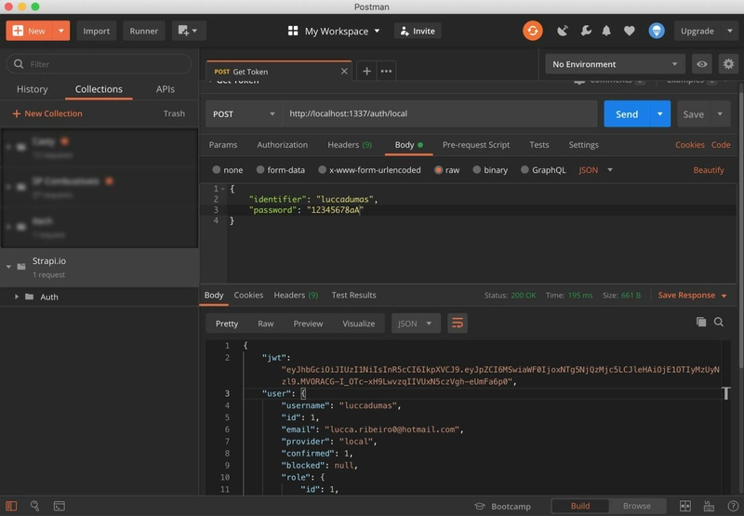Click the heart icon in header
Viewport: 744px width, 516px height.
[630, 31]
